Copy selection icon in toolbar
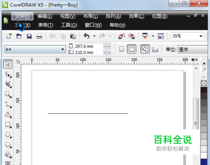The image size is (210, 165). point(63,36)
